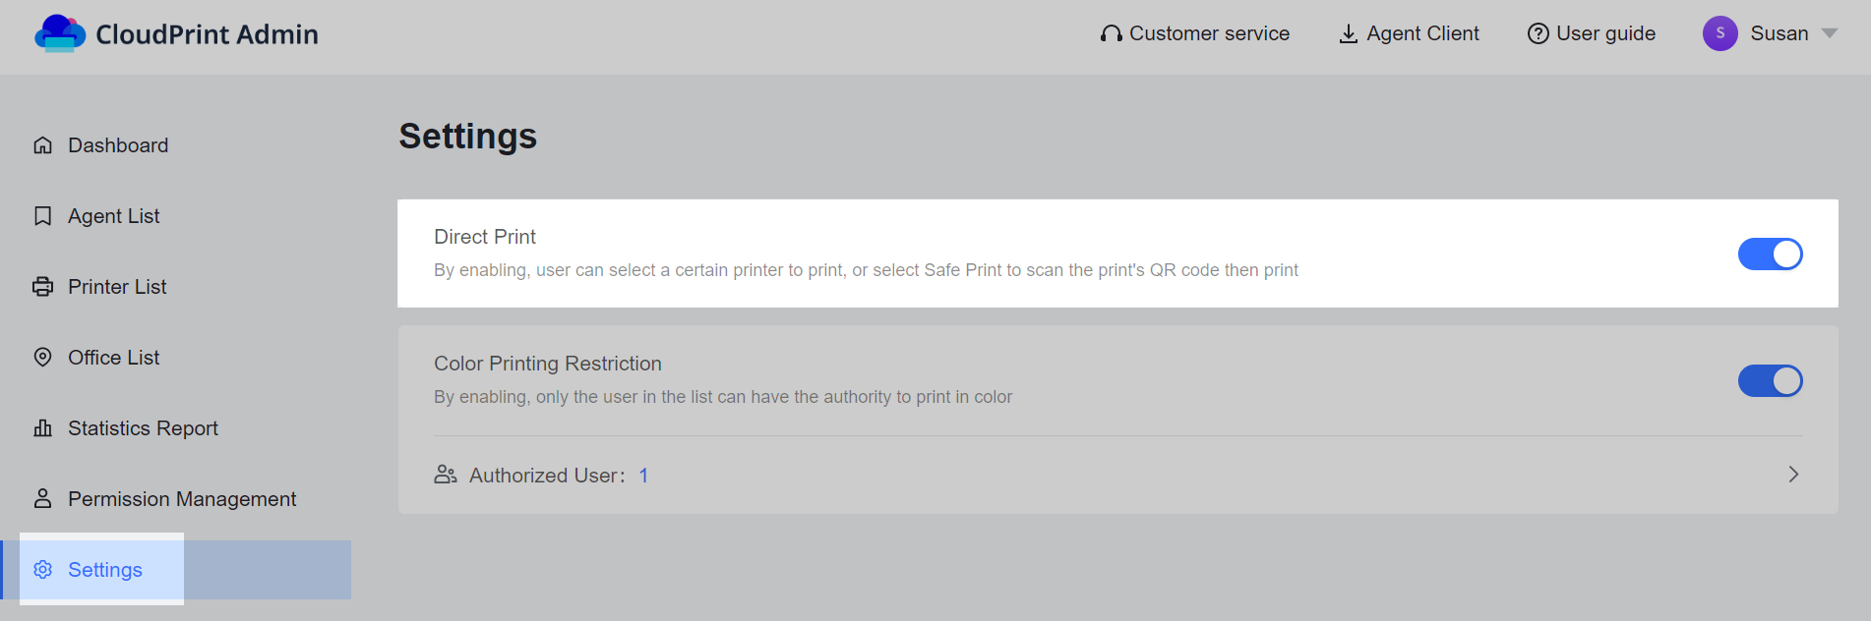Screen dimensions: 1871x621
Task: Click the Office List location pin icon
Action: tap(42, 357)
